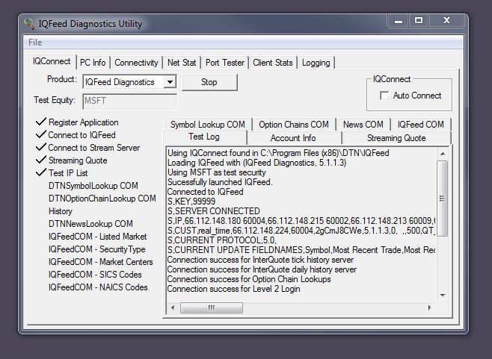Click the log line starting 'S,CUST,real_time'
Screen dimensions: 492x359
coord(301,231)
